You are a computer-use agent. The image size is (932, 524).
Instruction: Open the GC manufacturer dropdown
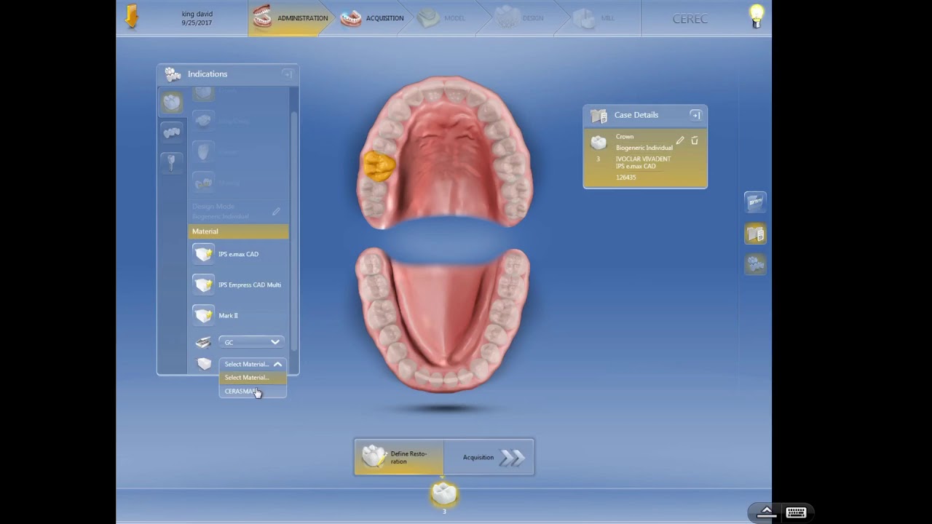pyautogui.click(x=251, y=342)
